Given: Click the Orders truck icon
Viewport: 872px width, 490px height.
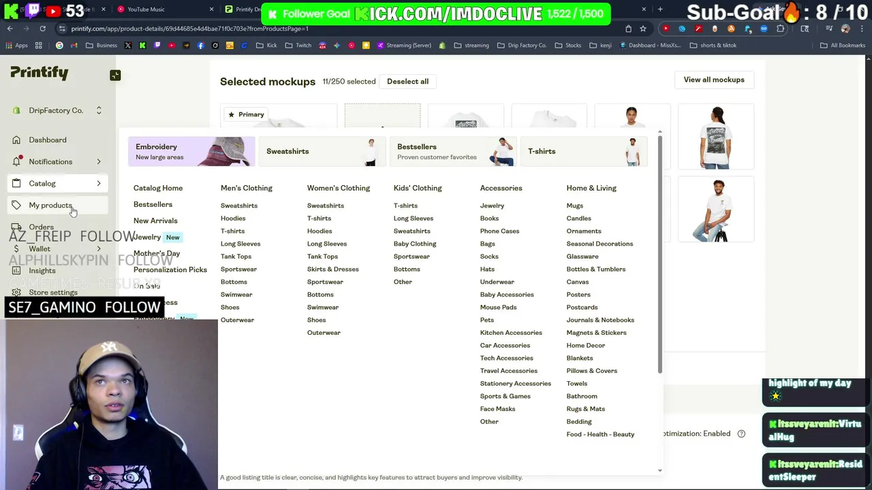Looking at the screenshot, I should (16, 227).
